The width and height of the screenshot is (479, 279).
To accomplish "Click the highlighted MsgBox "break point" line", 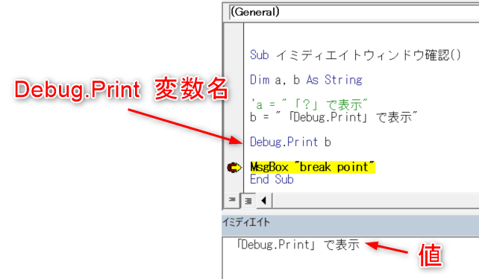I will 313,167.
